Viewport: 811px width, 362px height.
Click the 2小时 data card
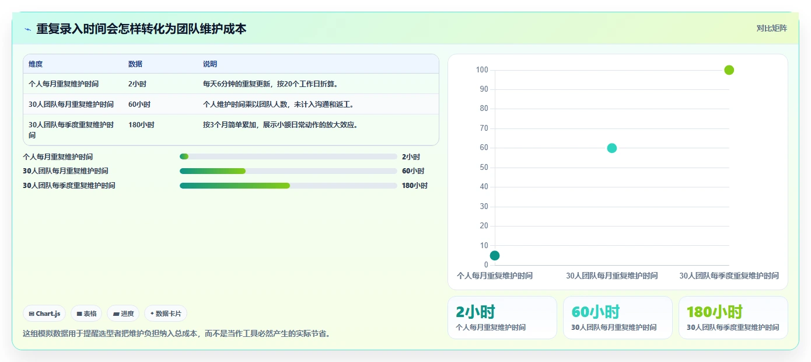tap(502, 318)
